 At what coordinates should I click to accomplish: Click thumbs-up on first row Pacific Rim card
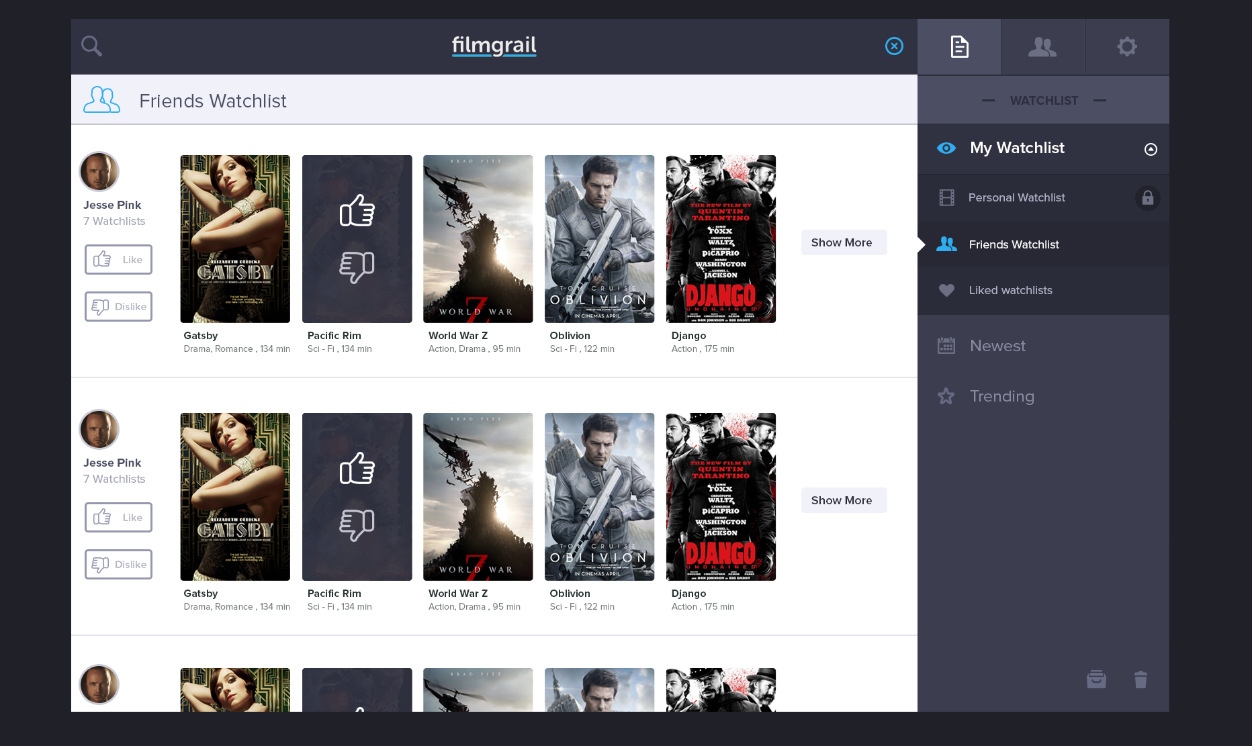[x=357, y=210]
